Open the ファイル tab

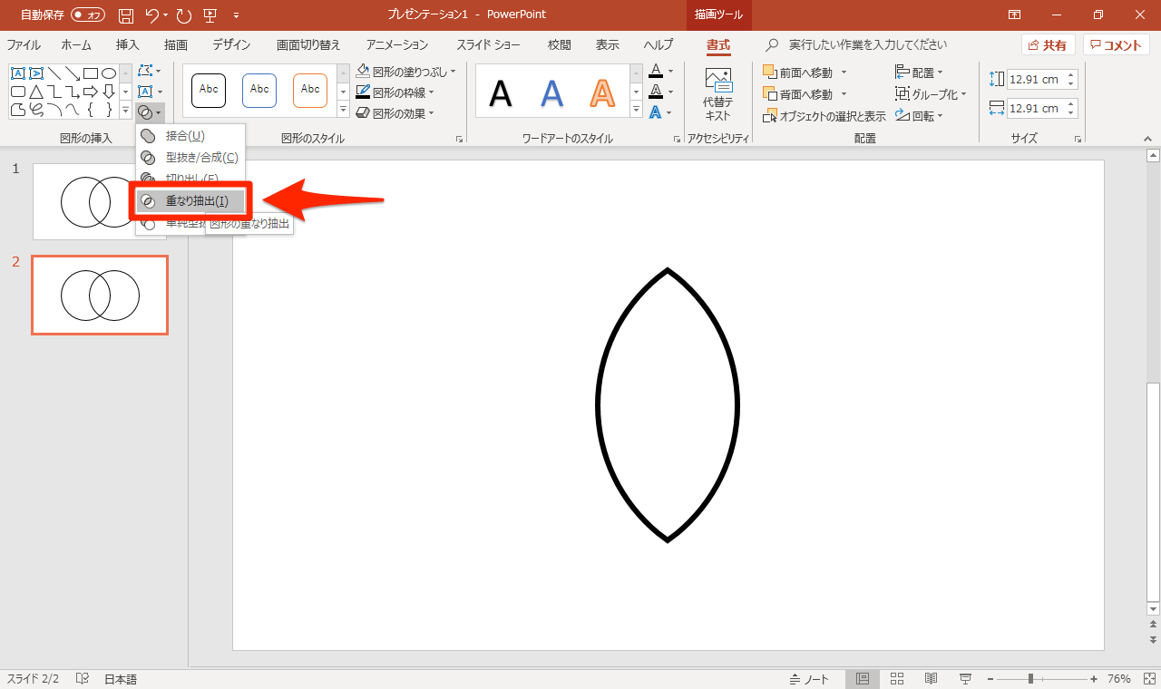pyautogui.click(x=24, y=44)
